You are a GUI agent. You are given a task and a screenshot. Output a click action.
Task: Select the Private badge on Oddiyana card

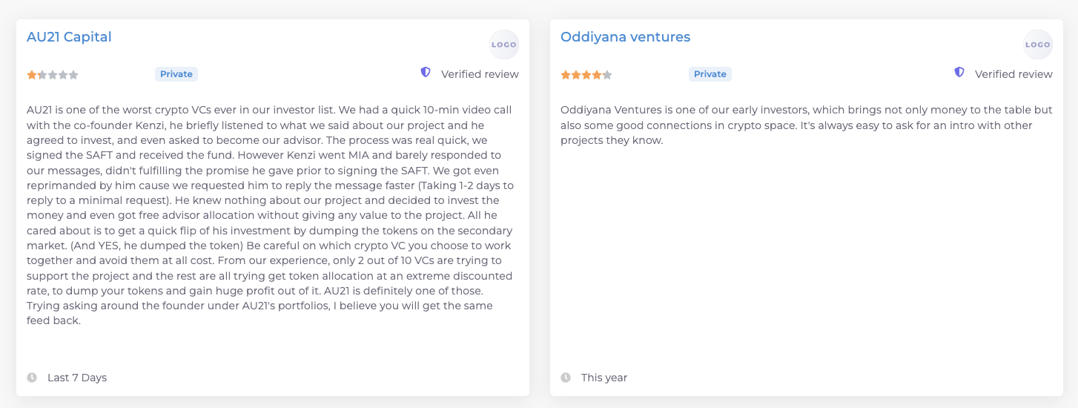710,74
